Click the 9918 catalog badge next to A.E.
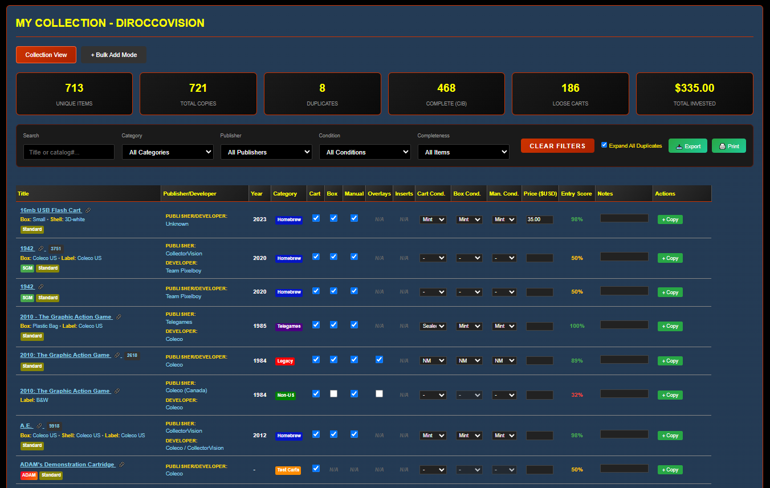 tap(54, 426)
